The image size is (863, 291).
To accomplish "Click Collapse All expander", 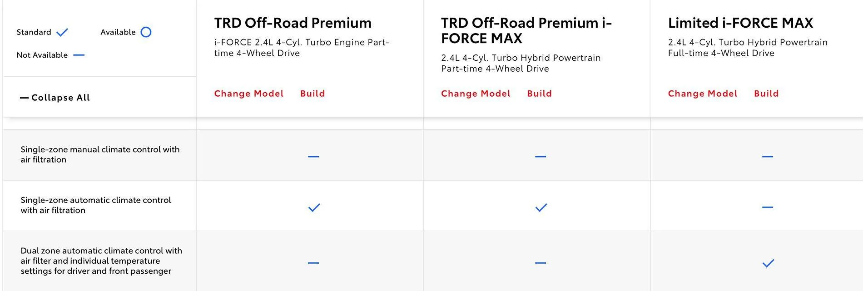I will (55, 98).
